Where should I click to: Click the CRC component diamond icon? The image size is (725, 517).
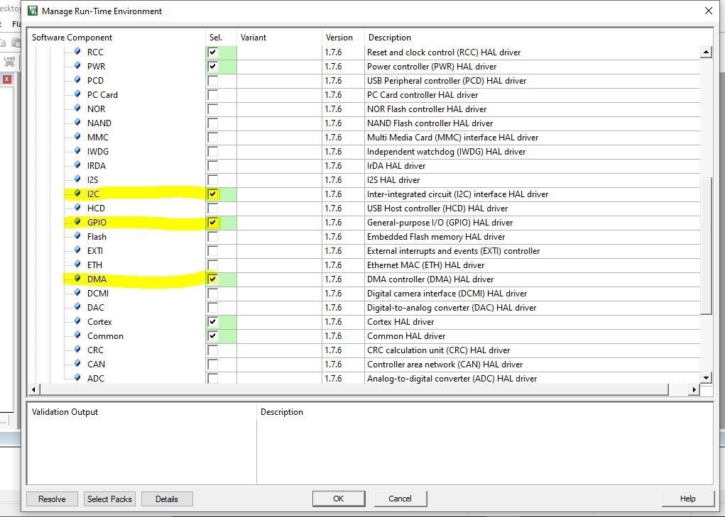point(77,350)
